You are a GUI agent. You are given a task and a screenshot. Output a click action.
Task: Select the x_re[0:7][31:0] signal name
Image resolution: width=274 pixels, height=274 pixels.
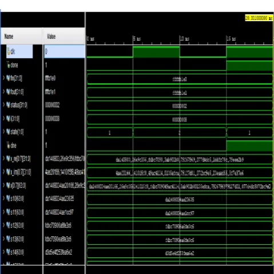[x=21, y=158]
